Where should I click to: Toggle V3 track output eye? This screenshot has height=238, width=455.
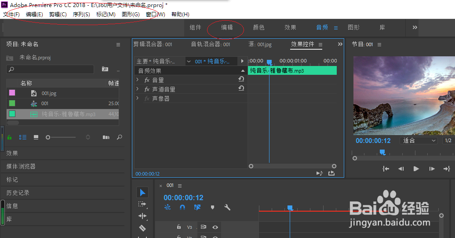click(215, 227)
